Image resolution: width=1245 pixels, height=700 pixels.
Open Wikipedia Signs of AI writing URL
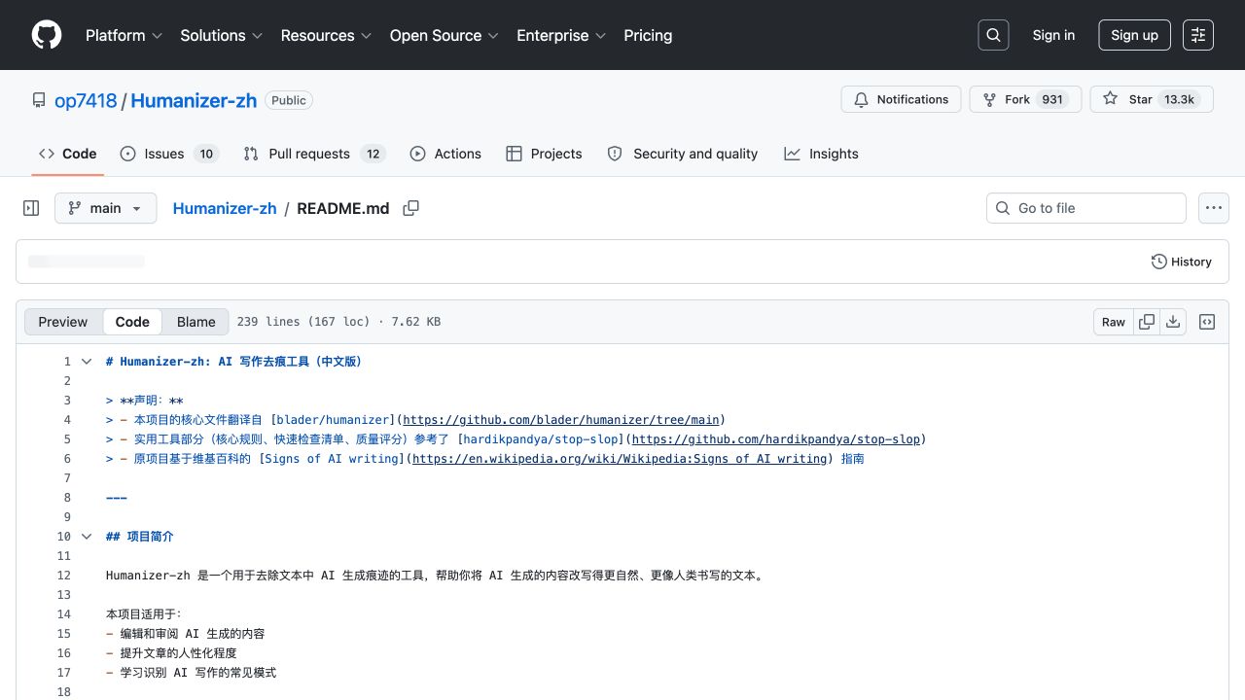620,459
